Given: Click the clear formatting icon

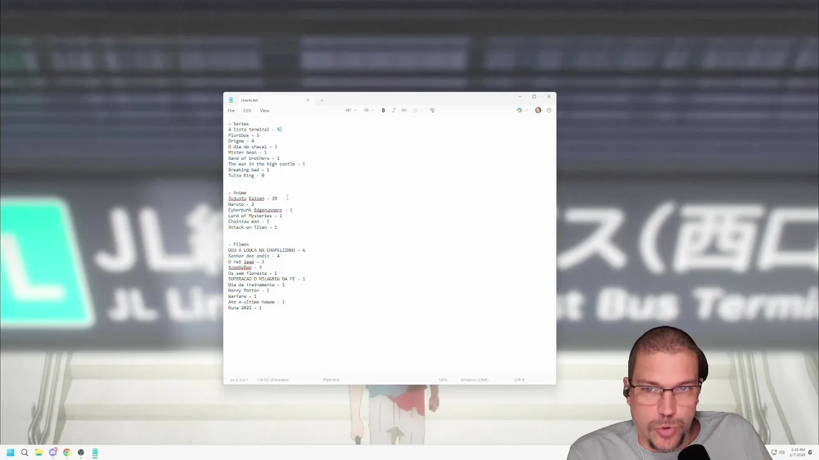Looking at the screenshot, I should [x=432, y=111].
